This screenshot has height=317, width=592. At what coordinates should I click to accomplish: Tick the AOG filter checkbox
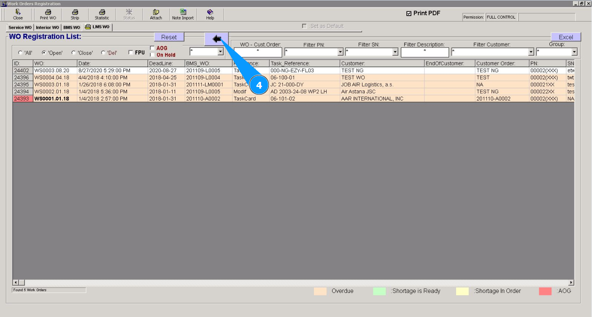pos(152,48)
